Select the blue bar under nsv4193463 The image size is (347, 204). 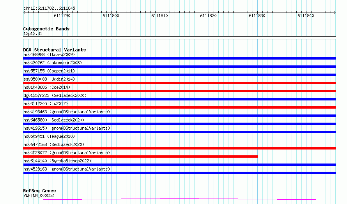coord(179,116)
